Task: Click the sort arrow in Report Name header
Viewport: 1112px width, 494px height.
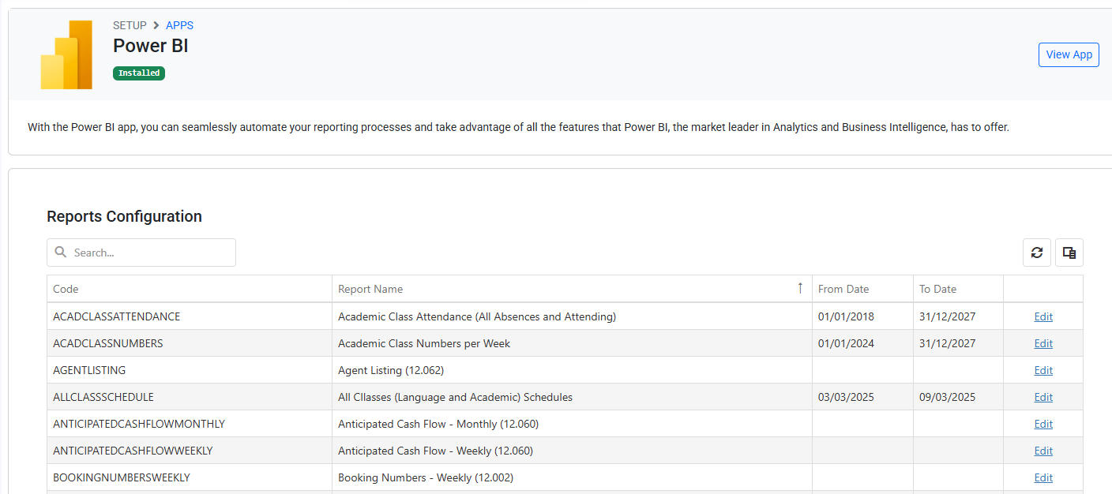Action: (800, 288)
